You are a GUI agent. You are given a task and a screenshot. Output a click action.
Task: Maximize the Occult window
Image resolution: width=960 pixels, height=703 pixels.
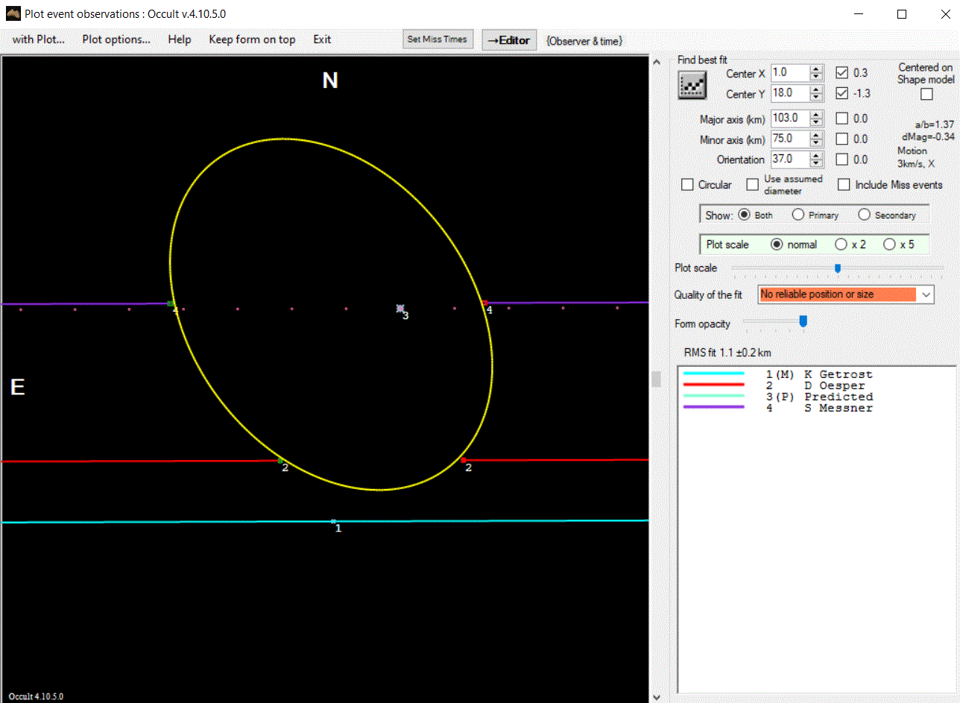point(902,14)
